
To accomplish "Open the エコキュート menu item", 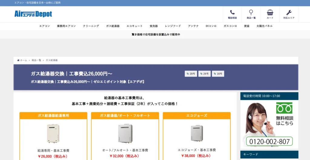I will coord(134,26).
